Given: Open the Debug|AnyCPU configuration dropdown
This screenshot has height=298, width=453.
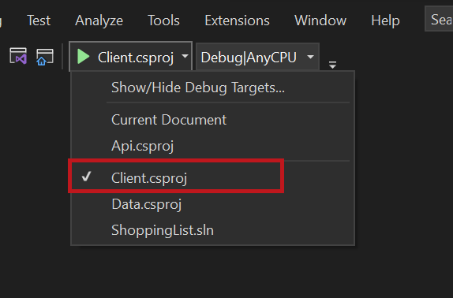Looking at the screenshot, I should tap(257, 57).
